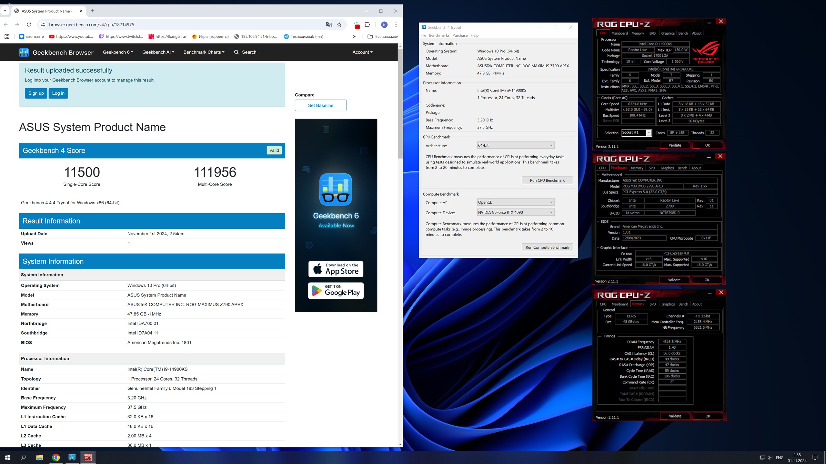
Task: Close the ASUS System Product Name tab
Action: tap(81, 11)
